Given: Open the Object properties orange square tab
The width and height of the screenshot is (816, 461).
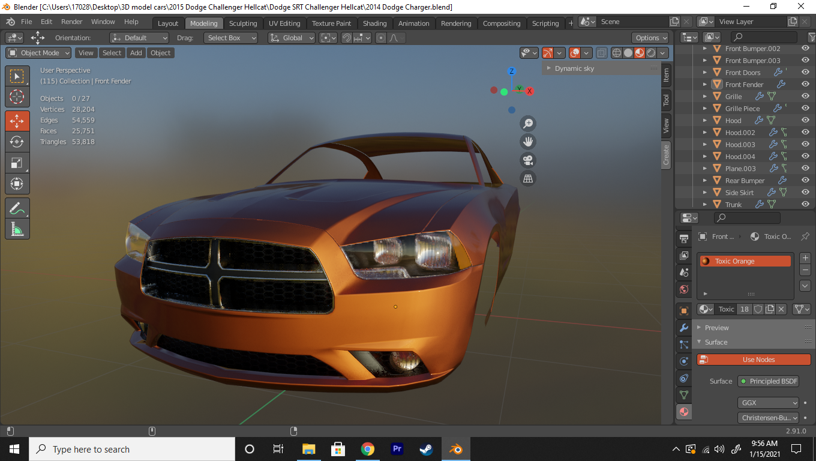Looking at the screenshot, I should click(683, 311).
